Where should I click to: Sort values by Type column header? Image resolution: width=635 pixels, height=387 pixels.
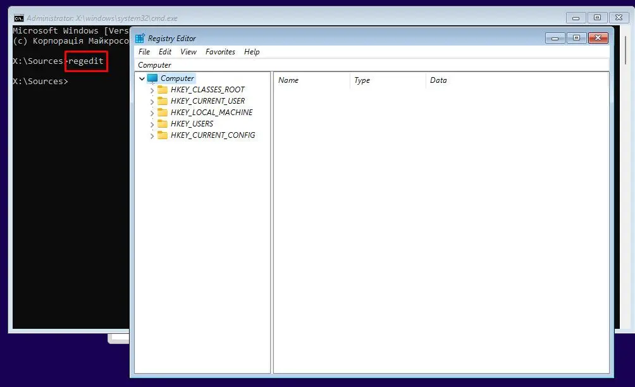pos(388,80)
